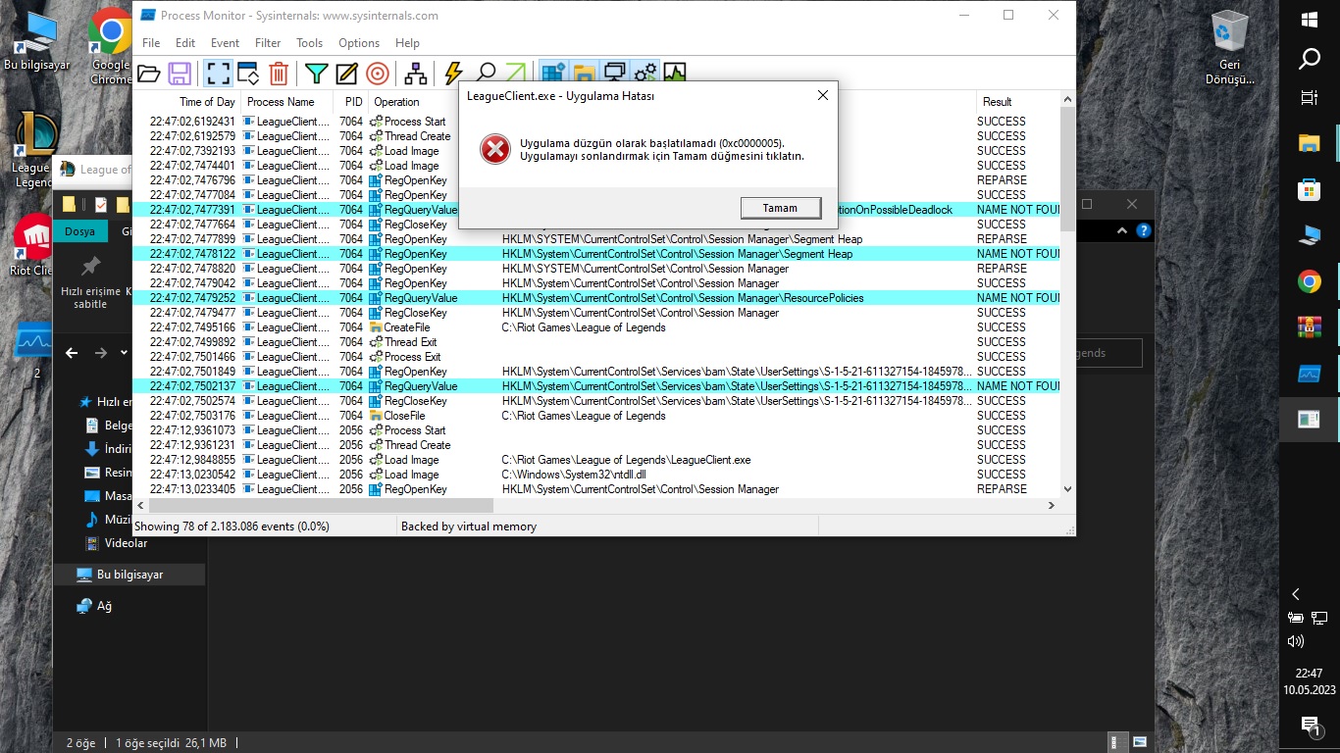Click the horizontal scrollbar right arrow
1340x753 pixels.
(x=1051, y=506)
